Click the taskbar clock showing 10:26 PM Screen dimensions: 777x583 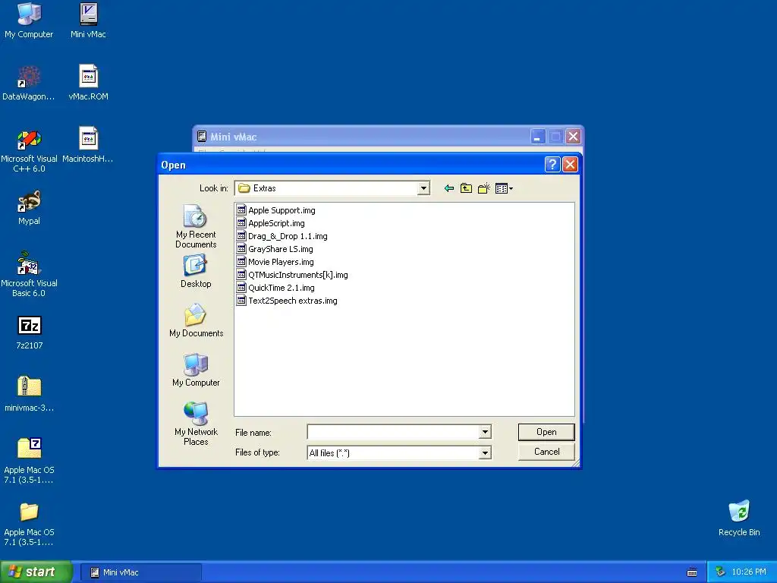pyautogui.click(x=749, y=572)
